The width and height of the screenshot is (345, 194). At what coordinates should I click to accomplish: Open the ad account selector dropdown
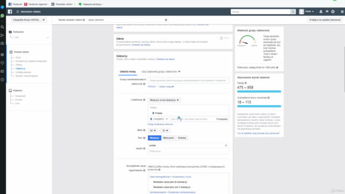(x=29, y=20)
